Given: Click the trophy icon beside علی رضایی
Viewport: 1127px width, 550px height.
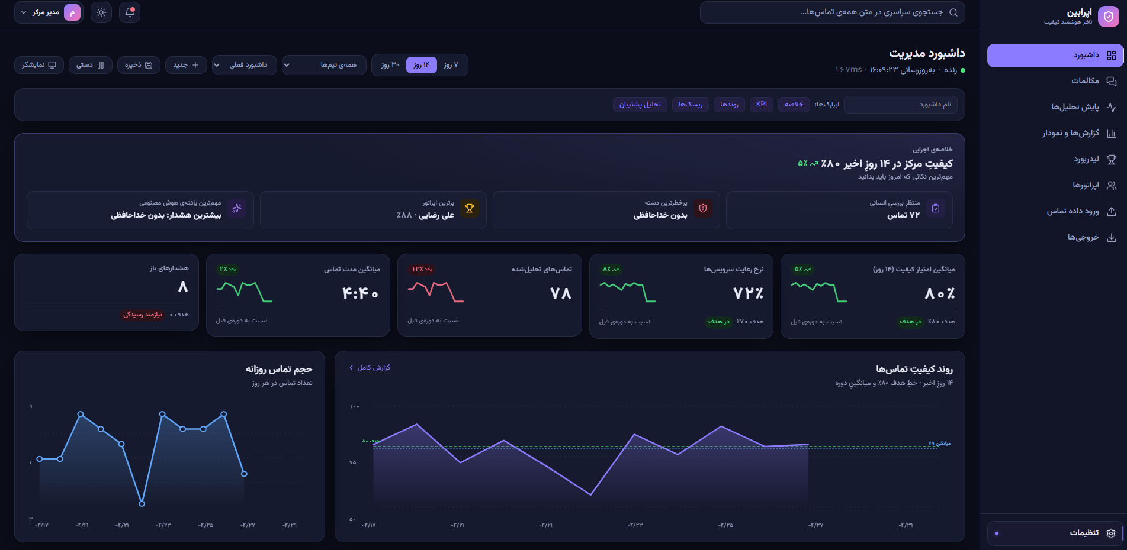Looking at the screenshot, I should (470, 208).
